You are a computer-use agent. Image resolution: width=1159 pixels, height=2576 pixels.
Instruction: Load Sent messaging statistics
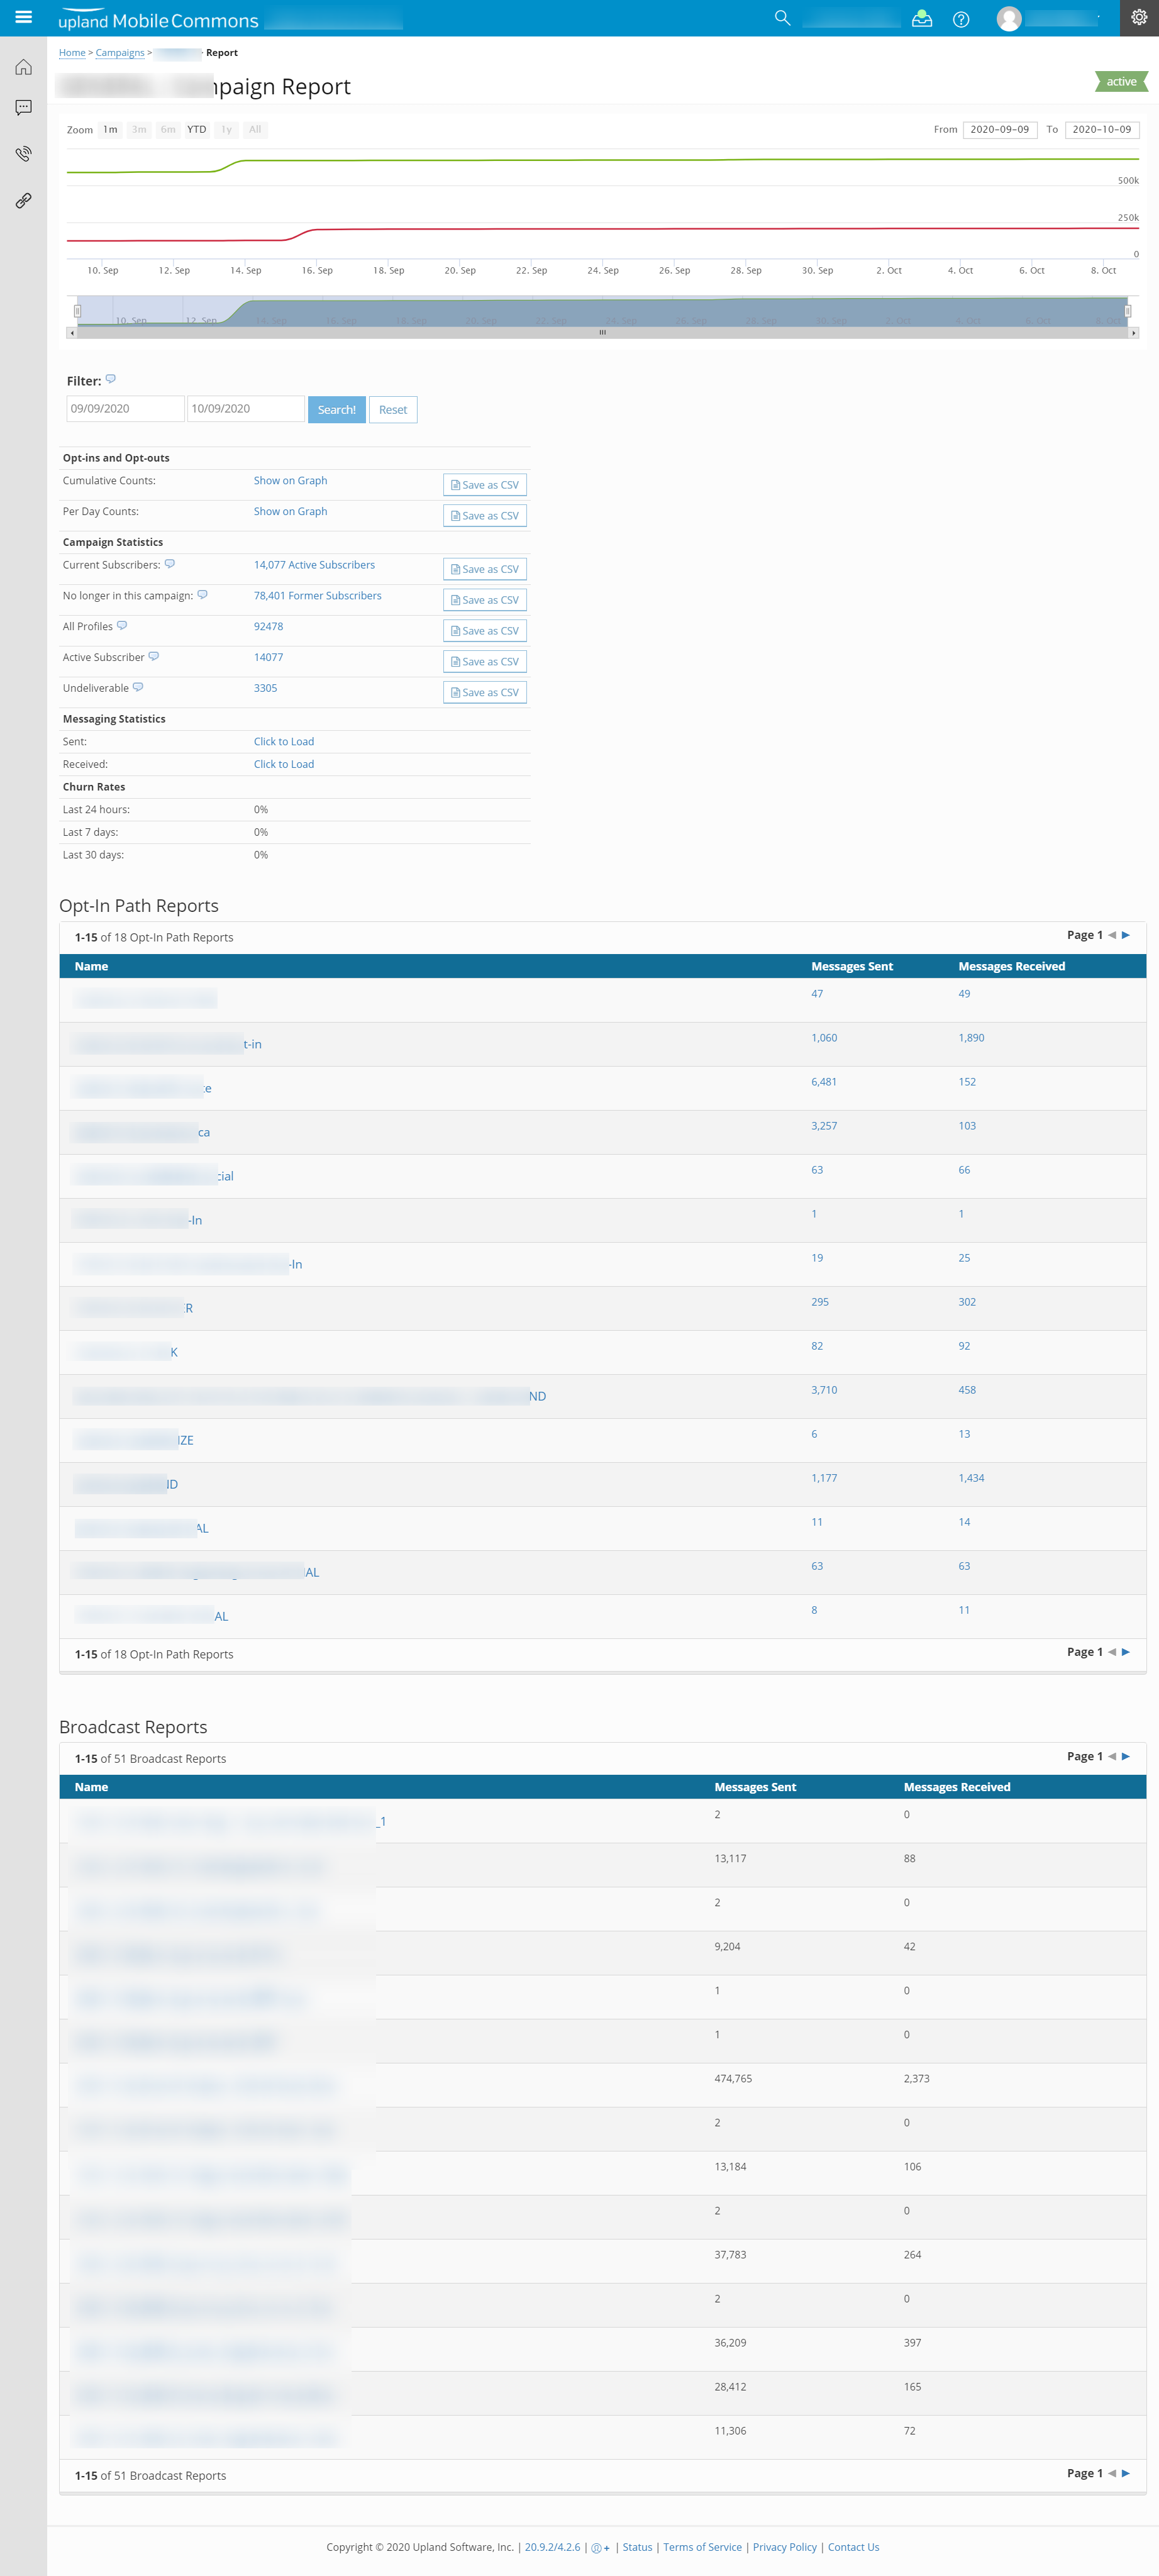click(284, 741)
